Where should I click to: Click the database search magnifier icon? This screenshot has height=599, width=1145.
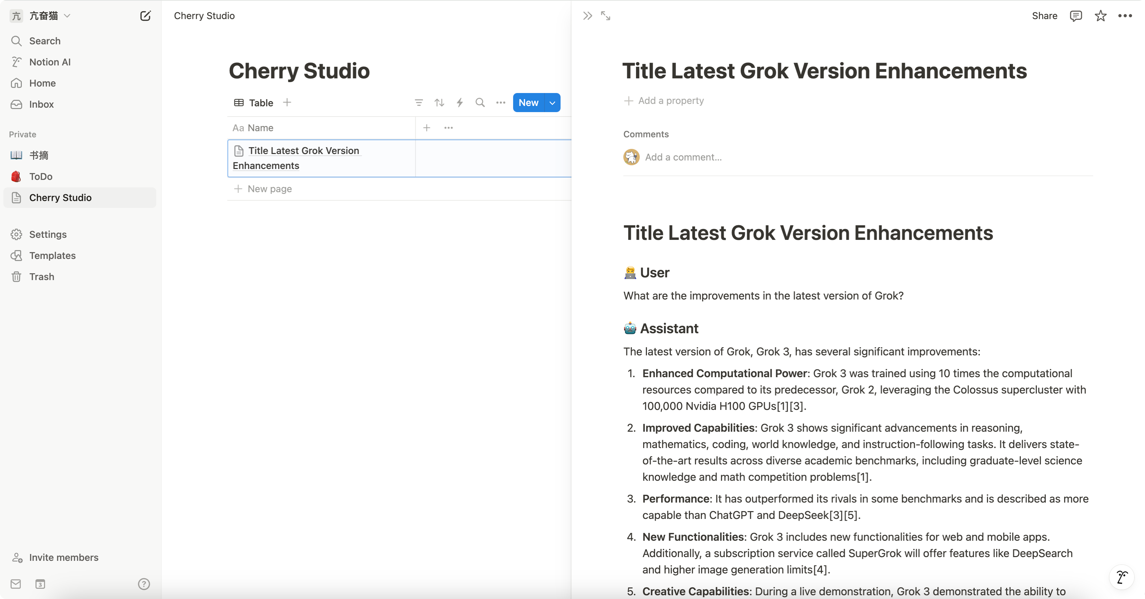pos(480,103)
